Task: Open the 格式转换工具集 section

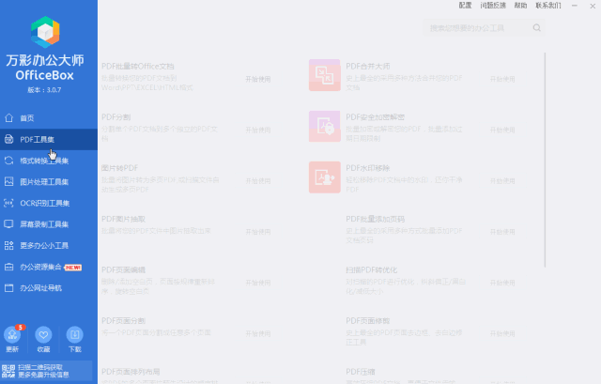Action: tap(49, 161)
